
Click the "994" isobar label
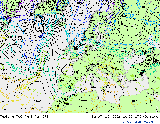pos(25,23)
